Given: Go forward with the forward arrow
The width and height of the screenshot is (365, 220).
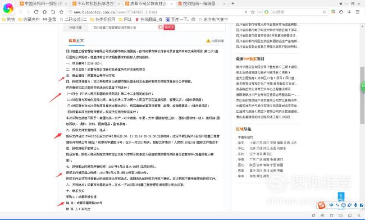Looking at the screenshot, I should coord(28,12).
